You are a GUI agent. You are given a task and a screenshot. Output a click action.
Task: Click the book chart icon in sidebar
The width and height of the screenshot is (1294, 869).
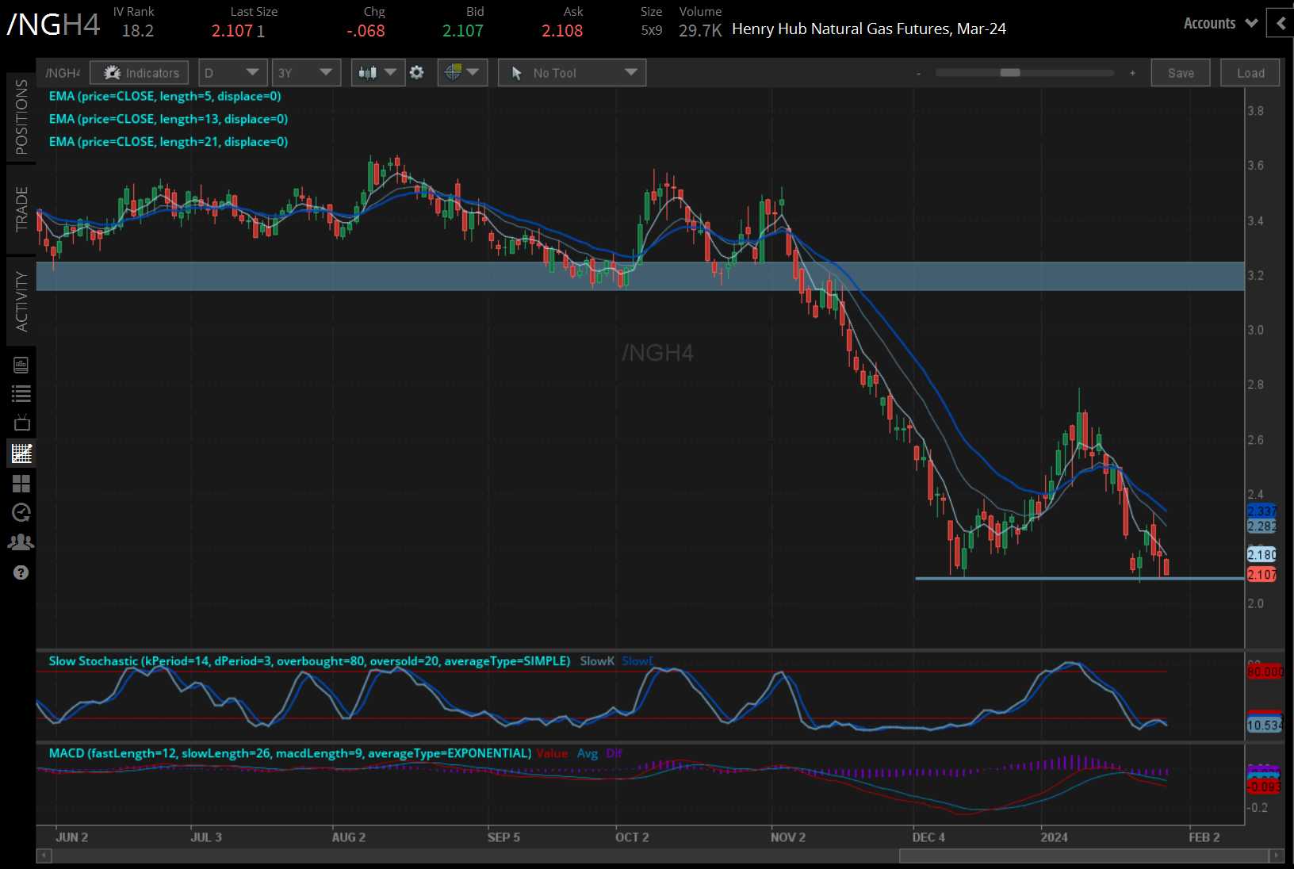point(21,365)
